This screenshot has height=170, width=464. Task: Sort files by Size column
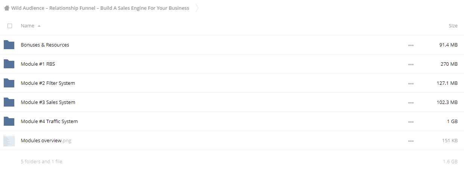(x=453, y=26)
